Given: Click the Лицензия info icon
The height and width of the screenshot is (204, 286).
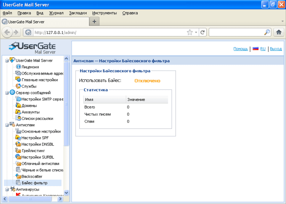Looking at the screenshot, I should click(18, 67).
